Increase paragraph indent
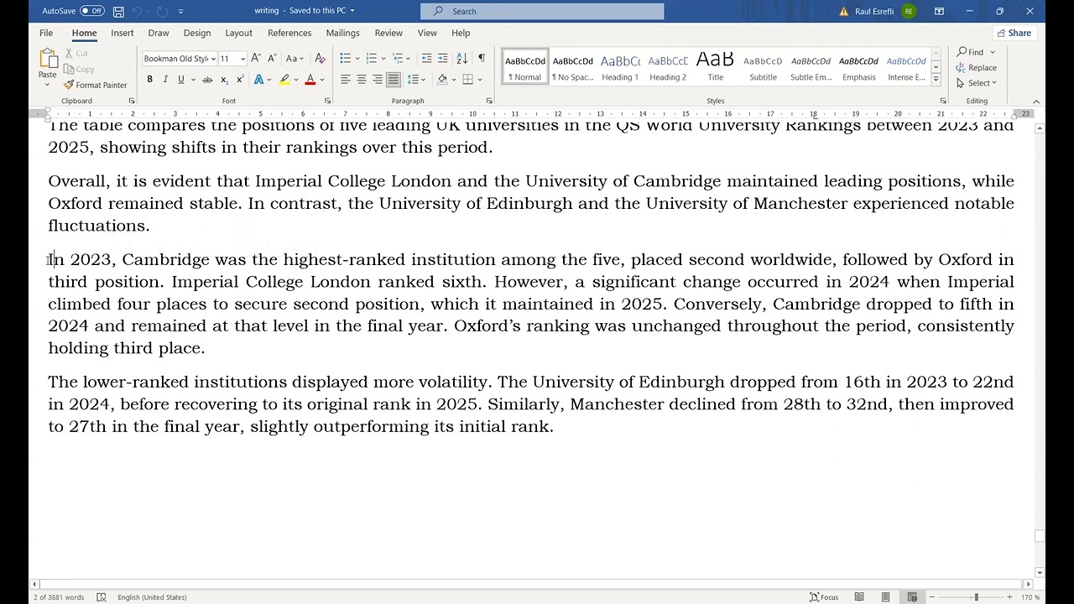Screen dimensions: 1074x604 (443, 58)
